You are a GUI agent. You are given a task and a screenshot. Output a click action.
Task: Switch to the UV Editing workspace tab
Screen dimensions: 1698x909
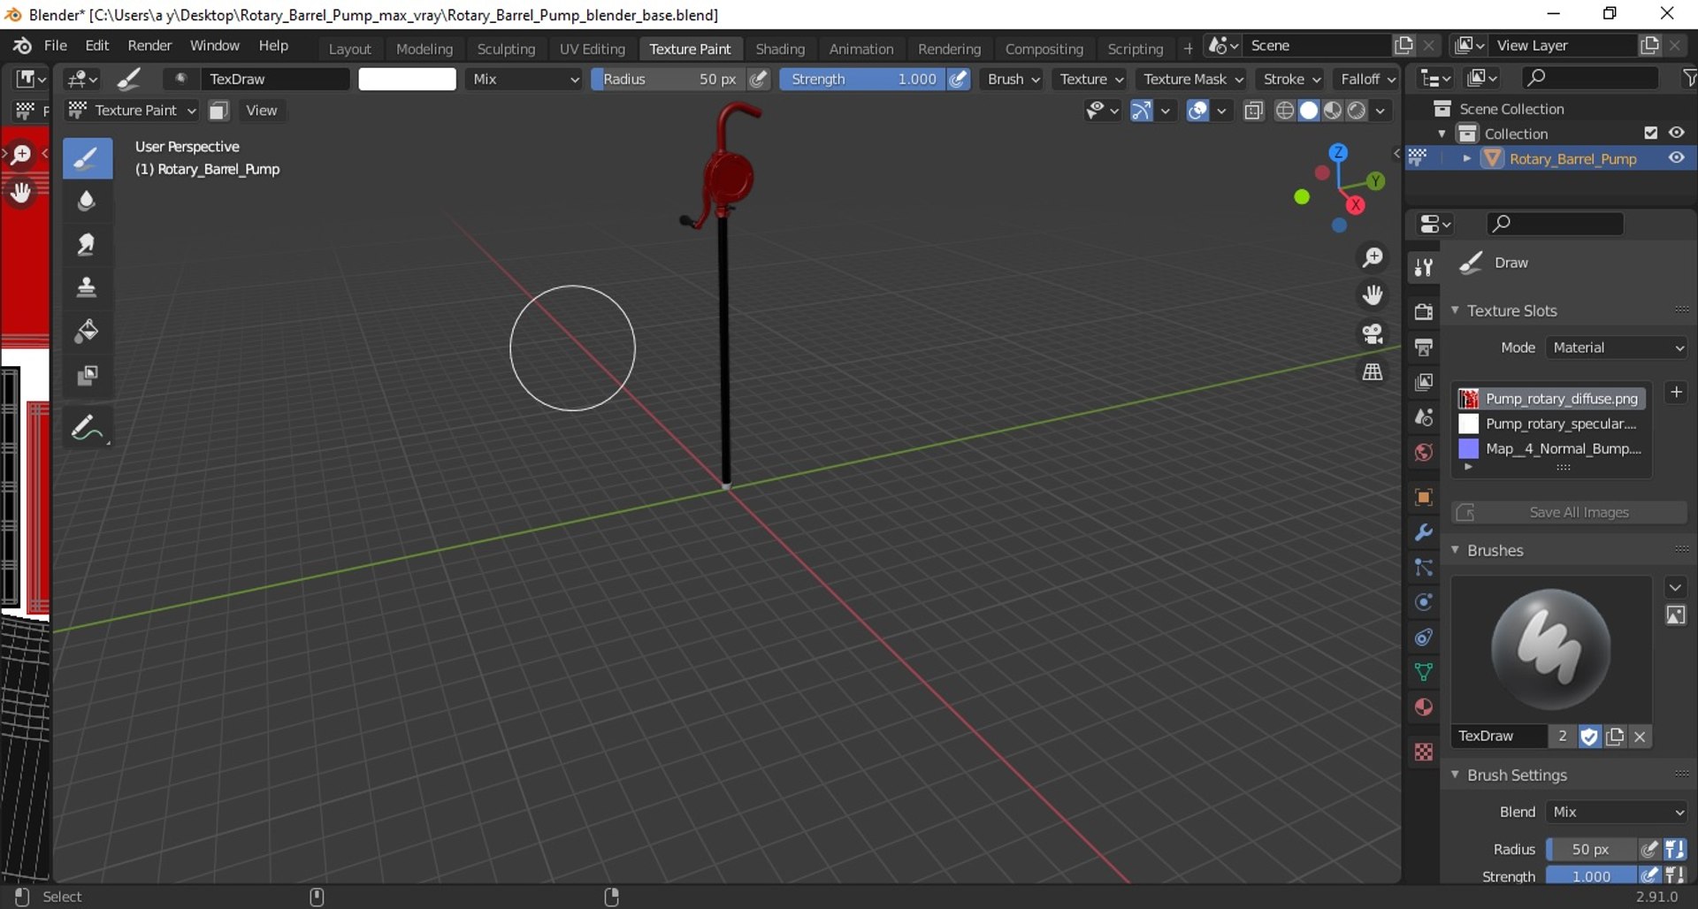(592, 49)
